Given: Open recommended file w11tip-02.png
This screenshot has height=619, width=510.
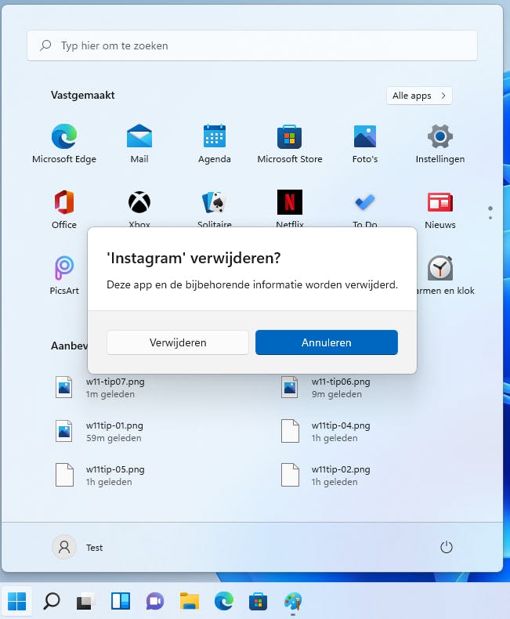Looking at the screenshot, I should 326,476.
